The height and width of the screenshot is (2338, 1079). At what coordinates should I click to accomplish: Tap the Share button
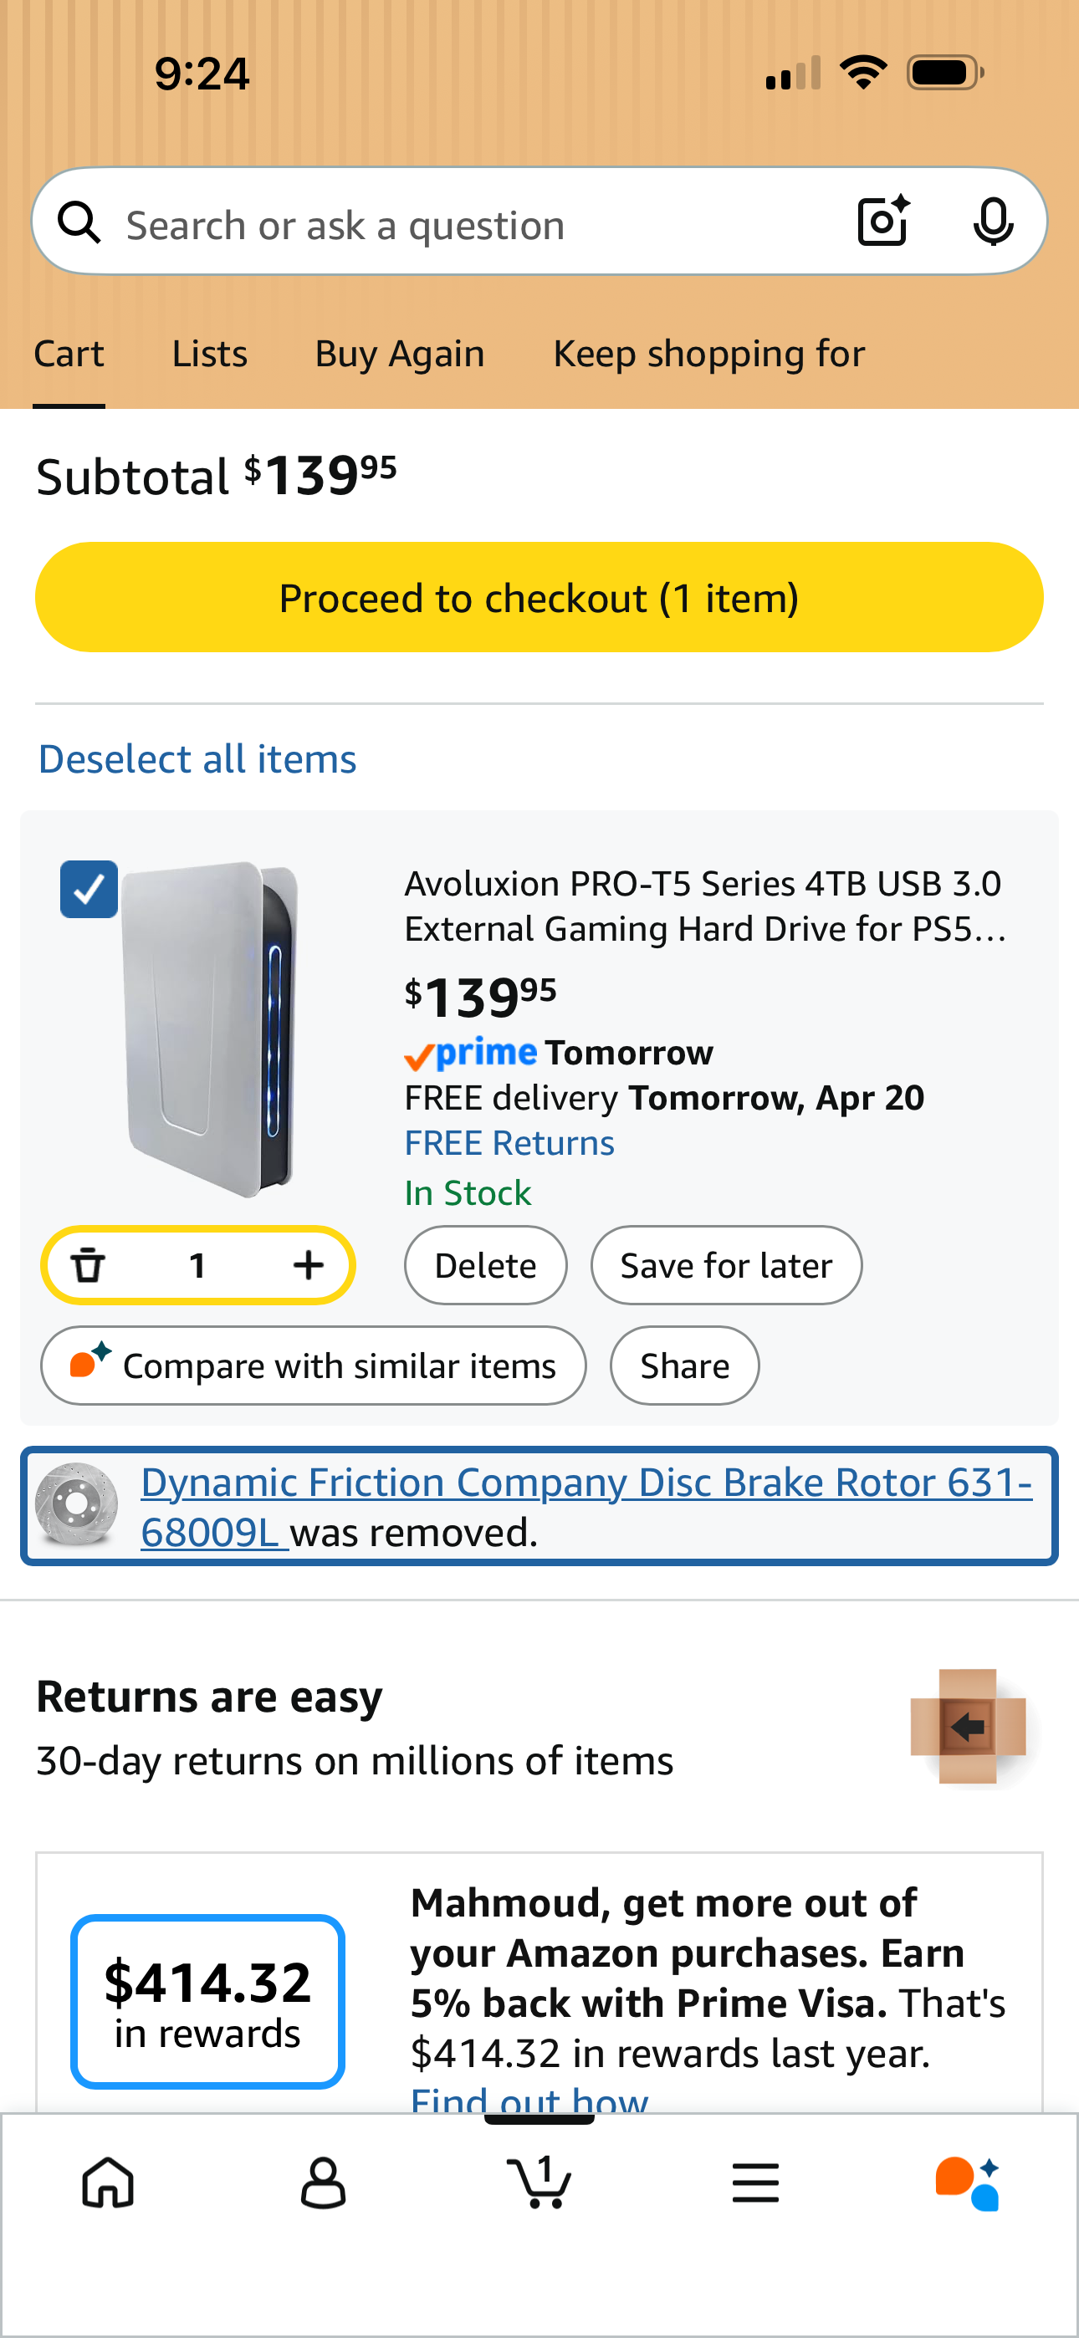point(684,1365)
